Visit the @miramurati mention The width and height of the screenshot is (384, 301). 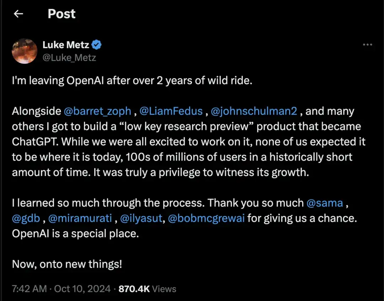[80, 218]
